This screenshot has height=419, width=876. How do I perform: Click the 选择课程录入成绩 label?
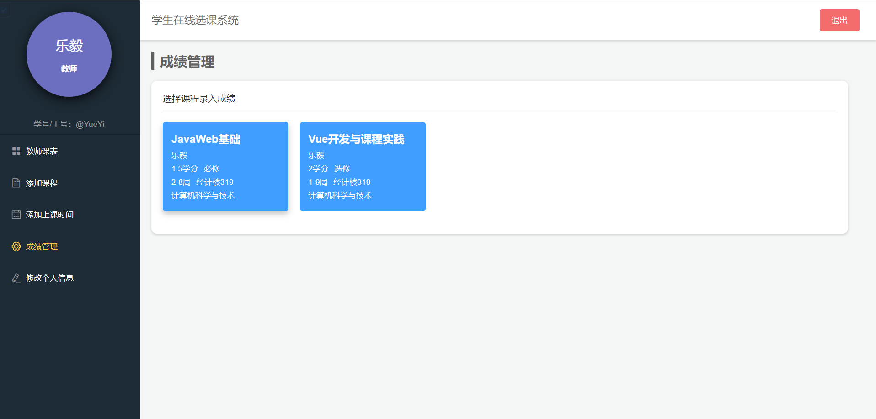point(199,99)
